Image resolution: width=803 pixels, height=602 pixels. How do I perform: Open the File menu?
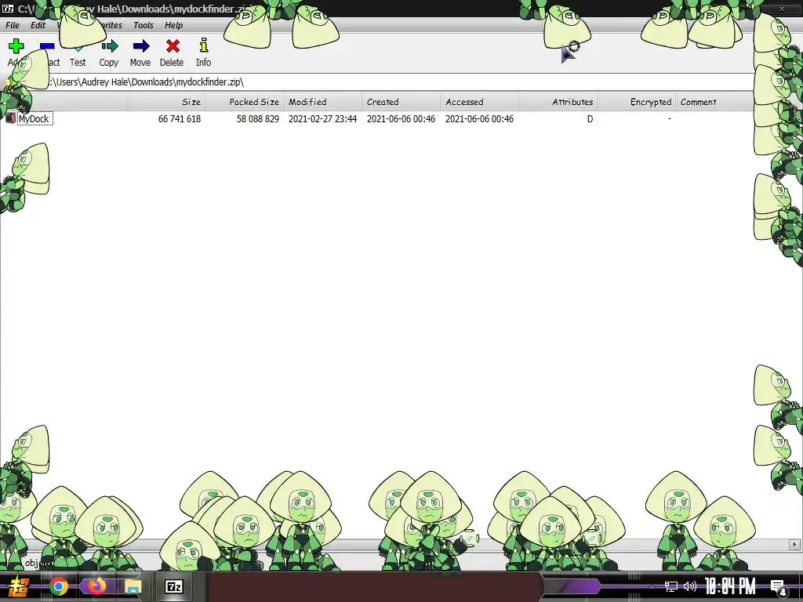coord(13,25)
